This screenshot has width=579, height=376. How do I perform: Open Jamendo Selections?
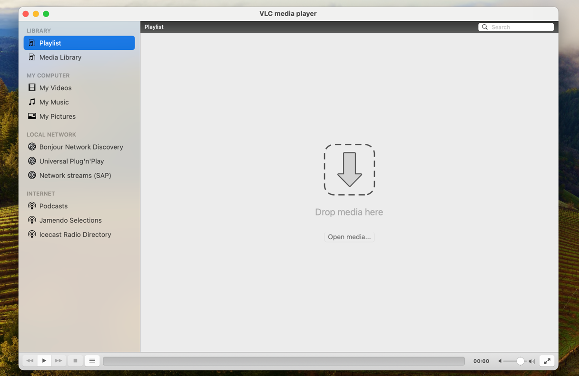pos(79,220)
